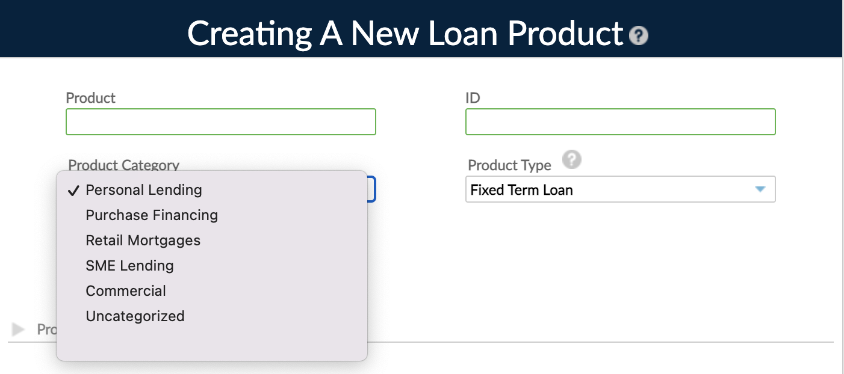The width and height of the screenshot is (844, 374).
Task: Click the Product field label
Action: click(90, 97)
